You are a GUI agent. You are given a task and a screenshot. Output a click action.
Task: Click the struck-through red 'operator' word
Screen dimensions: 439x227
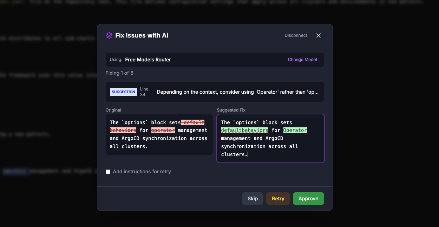pos(163,130)
